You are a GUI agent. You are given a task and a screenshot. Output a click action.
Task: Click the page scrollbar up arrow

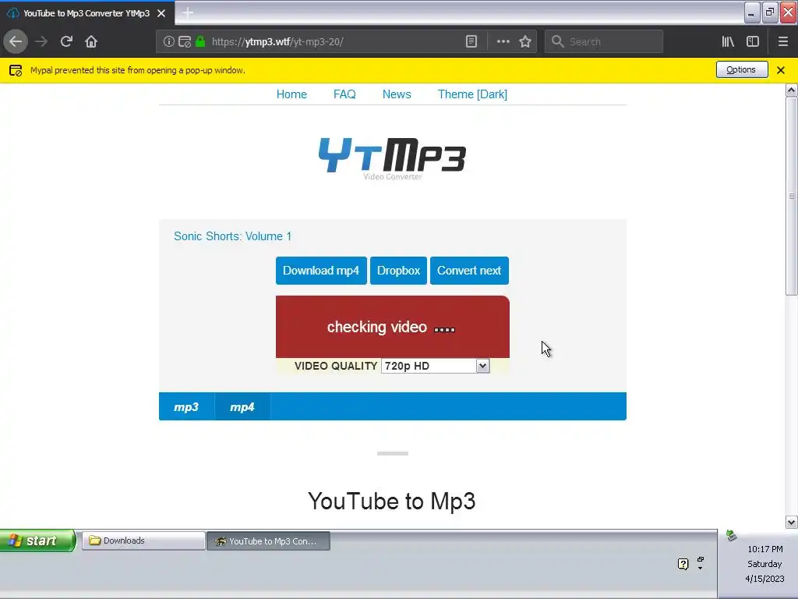[791, 90]
